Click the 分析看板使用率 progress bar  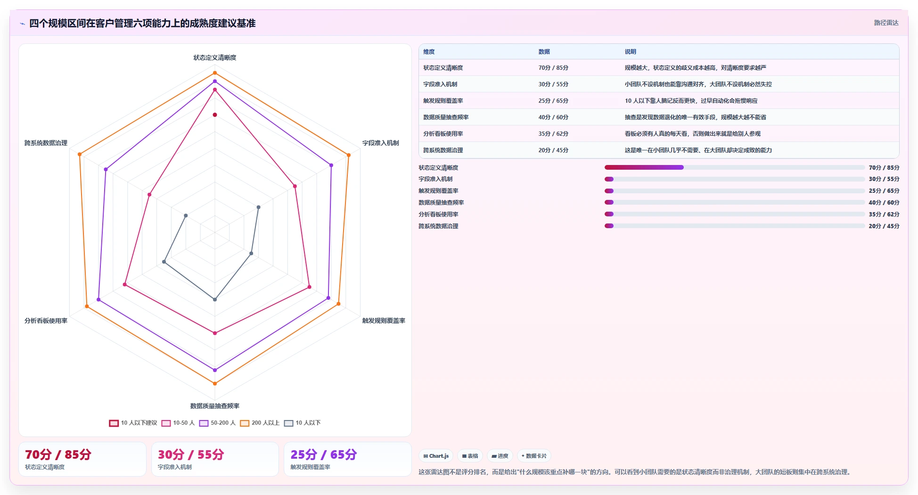(x=735, y=214)
